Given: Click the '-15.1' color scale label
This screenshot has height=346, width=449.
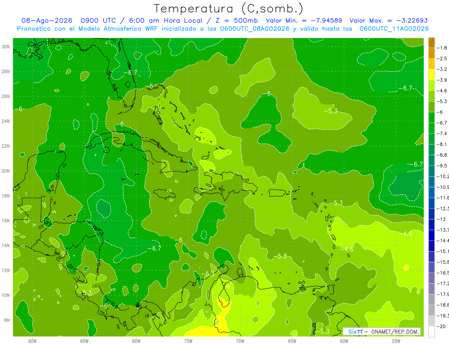Looking at the screenshot, I should pos(443,251).
